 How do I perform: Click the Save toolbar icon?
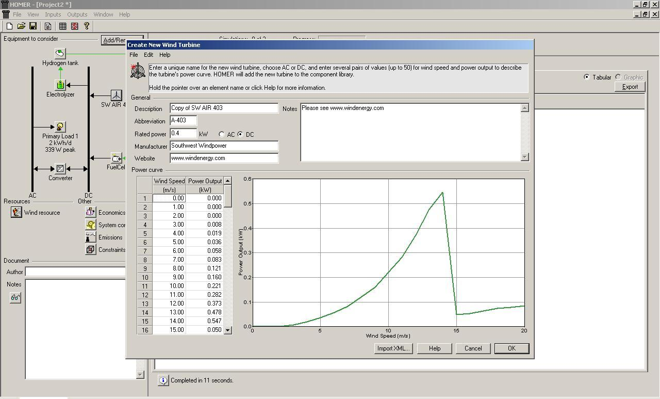33,26
